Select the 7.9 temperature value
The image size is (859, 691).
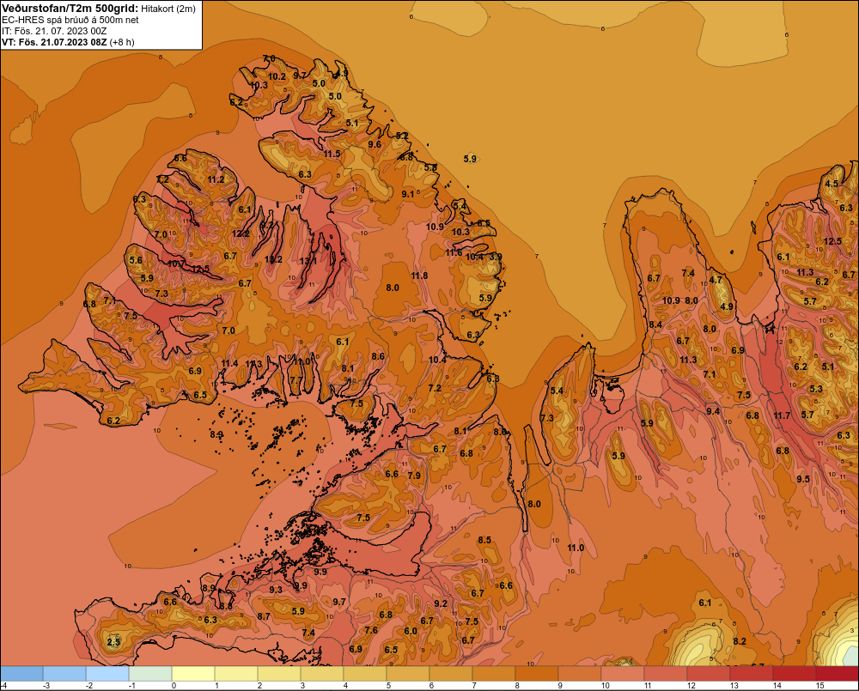[414, 476]
